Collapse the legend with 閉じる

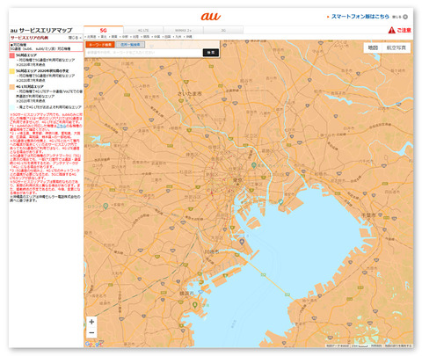[75, 38]
